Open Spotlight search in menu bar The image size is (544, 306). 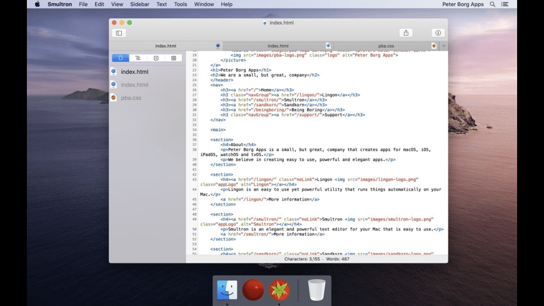492,4
